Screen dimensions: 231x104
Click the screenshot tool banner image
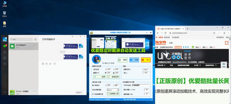click(x=121, y=44)
